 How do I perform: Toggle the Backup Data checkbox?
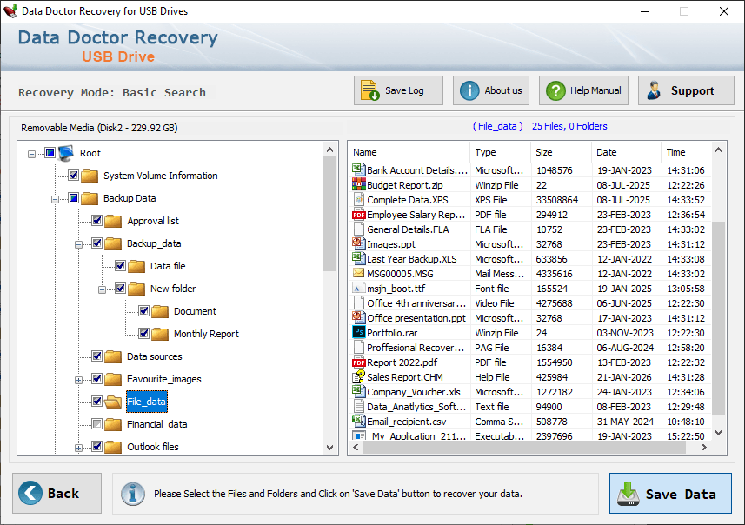point(73,197)
